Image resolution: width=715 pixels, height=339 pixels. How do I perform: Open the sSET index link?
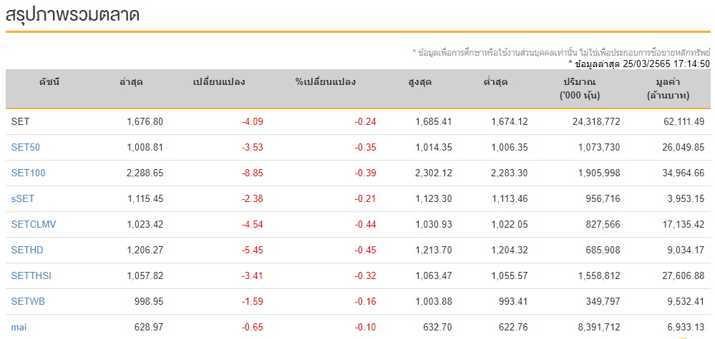click(x=23, y=198)
